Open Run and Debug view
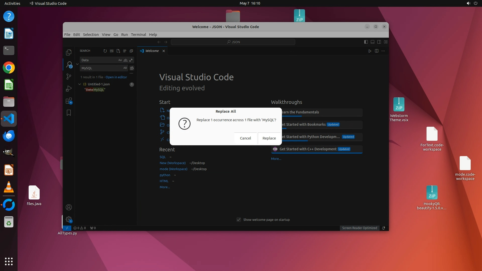Screen dimensions: 482x271 69,89
